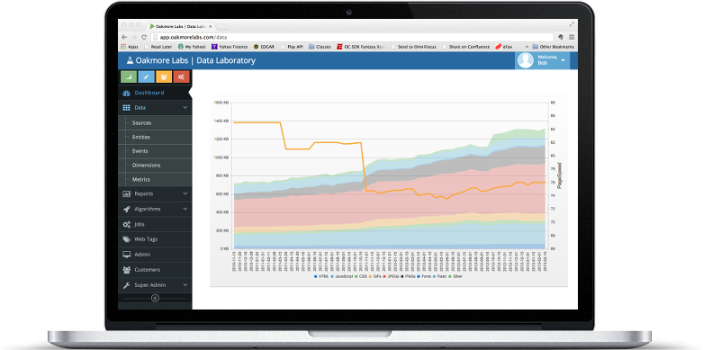Toggle the Flash series in chart legend

[x=439, y=276]
